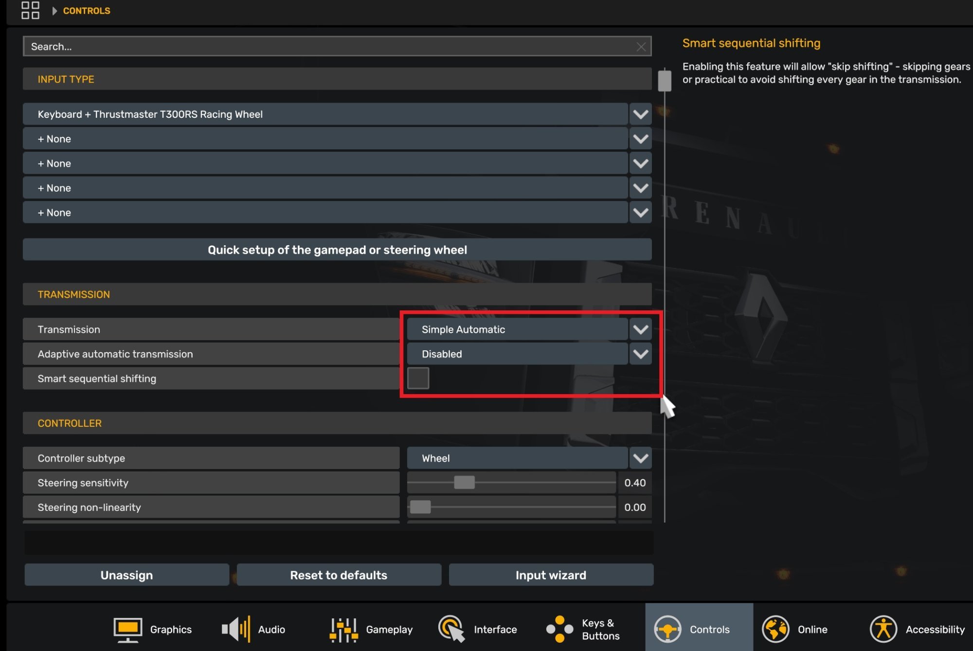Open Keys & Buttons icon
This screenshot has width=973, height=651.
point(559,629)
